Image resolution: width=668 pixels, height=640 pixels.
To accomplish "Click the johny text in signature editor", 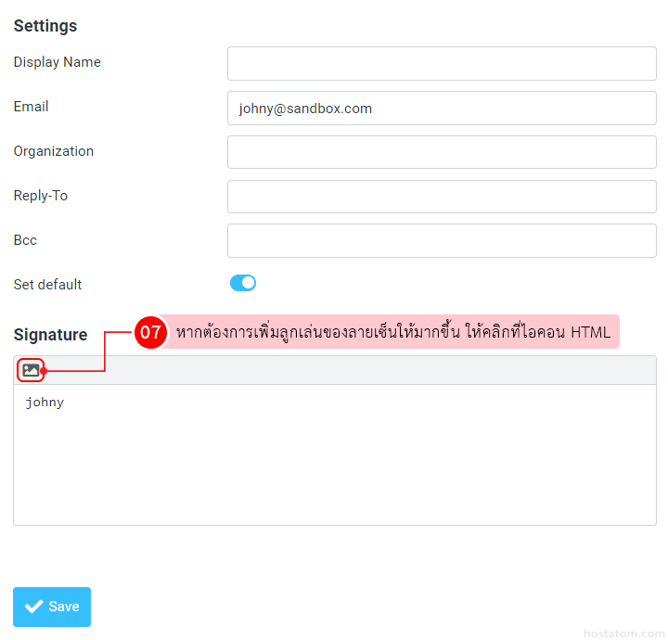I will tap(45, 403).
